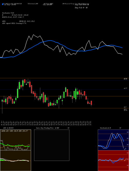Viewport: 129px width, 171px height.
Task: Select the 'MACD: 21.41, 21.87, -0.46 C' line
Action: coord(13,17)
